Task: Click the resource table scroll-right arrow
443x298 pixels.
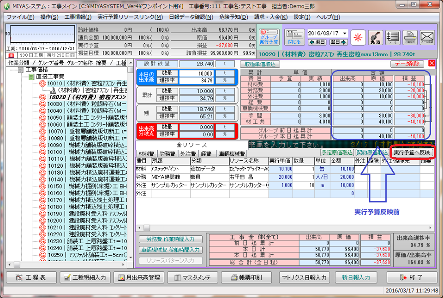Action: 430,228
